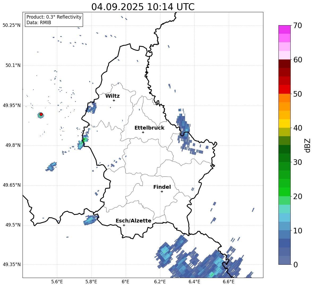
Task: Click the red radar marker dot
Action: 41,114
